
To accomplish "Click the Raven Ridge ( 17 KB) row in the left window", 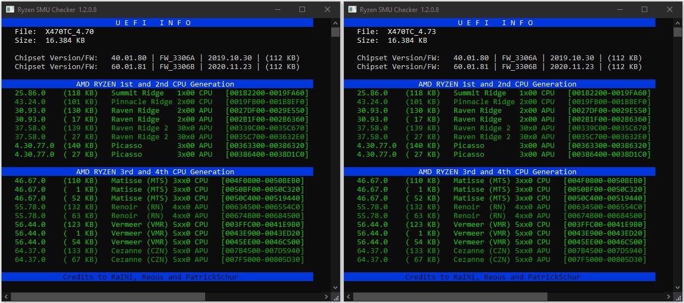I will [x=162, y=119].
